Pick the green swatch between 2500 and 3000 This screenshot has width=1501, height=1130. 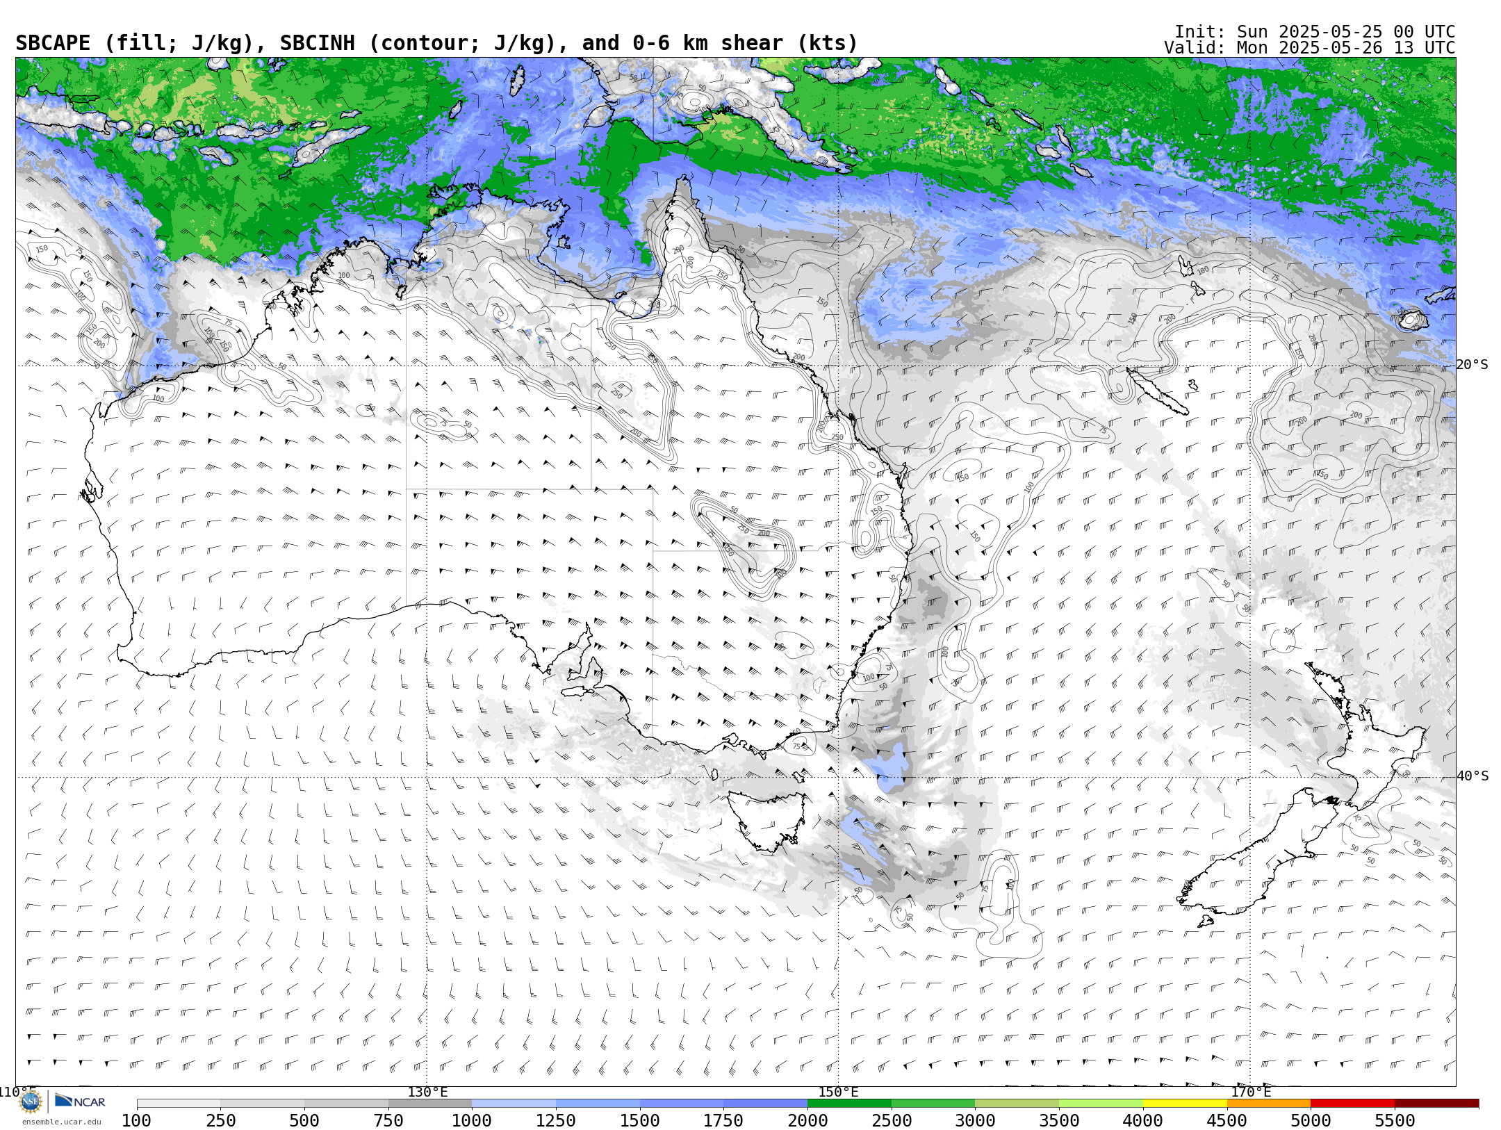pyautogui.click(x=933, y=1104)
